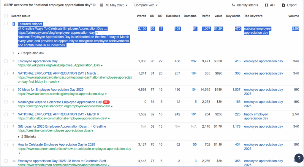Click the Keywords column header
Image resolution: width=304 pixels, height=167 pixels.
coord(233,16)
